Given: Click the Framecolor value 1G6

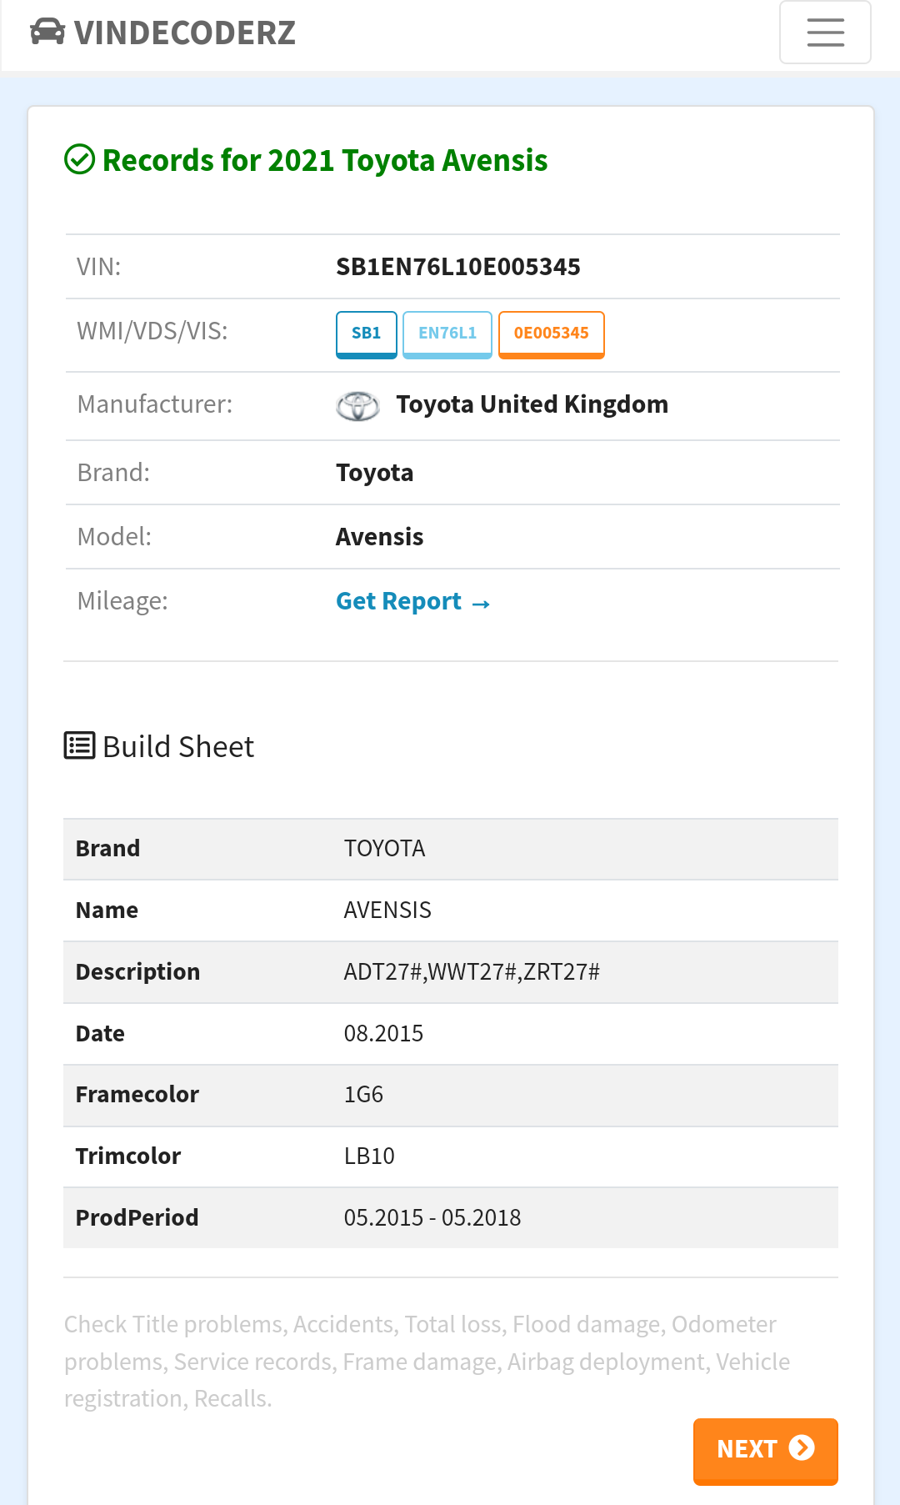Looking at the screenshot, I should [363, 1095].
